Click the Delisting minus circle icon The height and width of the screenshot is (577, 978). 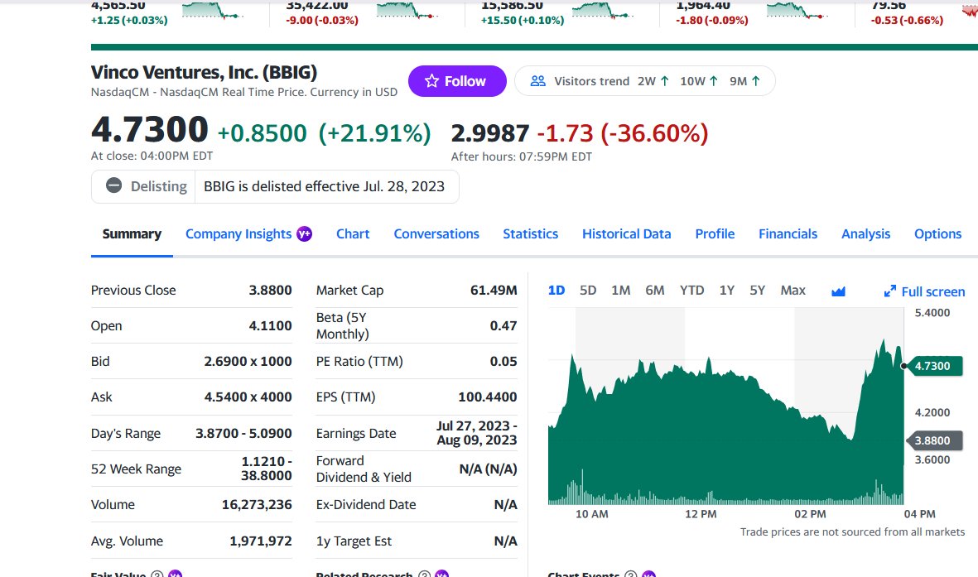(113, 186)
